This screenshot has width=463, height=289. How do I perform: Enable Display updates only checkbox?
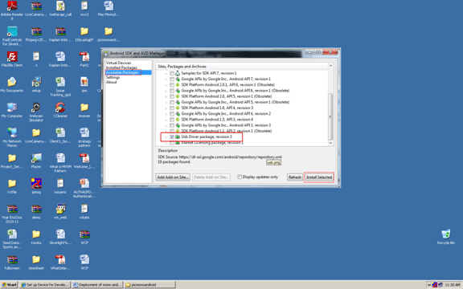point(240,177)
